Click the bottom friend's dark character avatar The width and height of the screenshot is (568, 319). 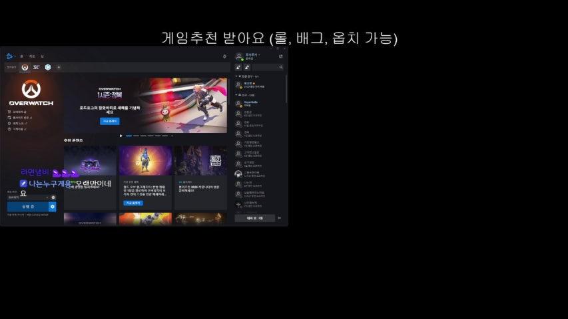[x=238, y=205]
